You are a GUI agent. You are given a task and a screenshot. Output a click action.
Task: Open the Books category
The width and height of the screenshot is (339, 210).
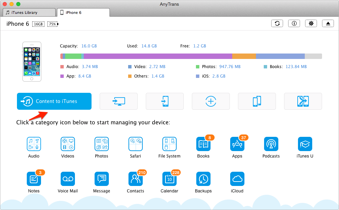click(x=203, y=144)
